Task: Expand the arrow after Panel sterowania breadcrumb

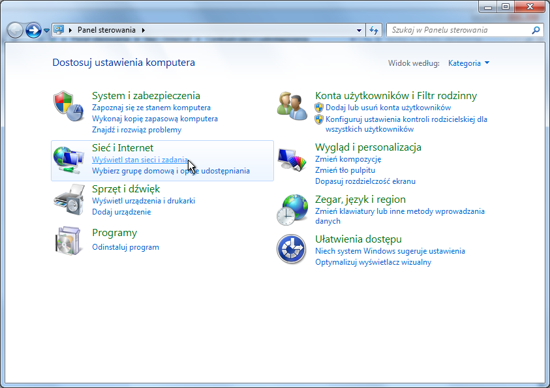Action: tap(144, 30)
